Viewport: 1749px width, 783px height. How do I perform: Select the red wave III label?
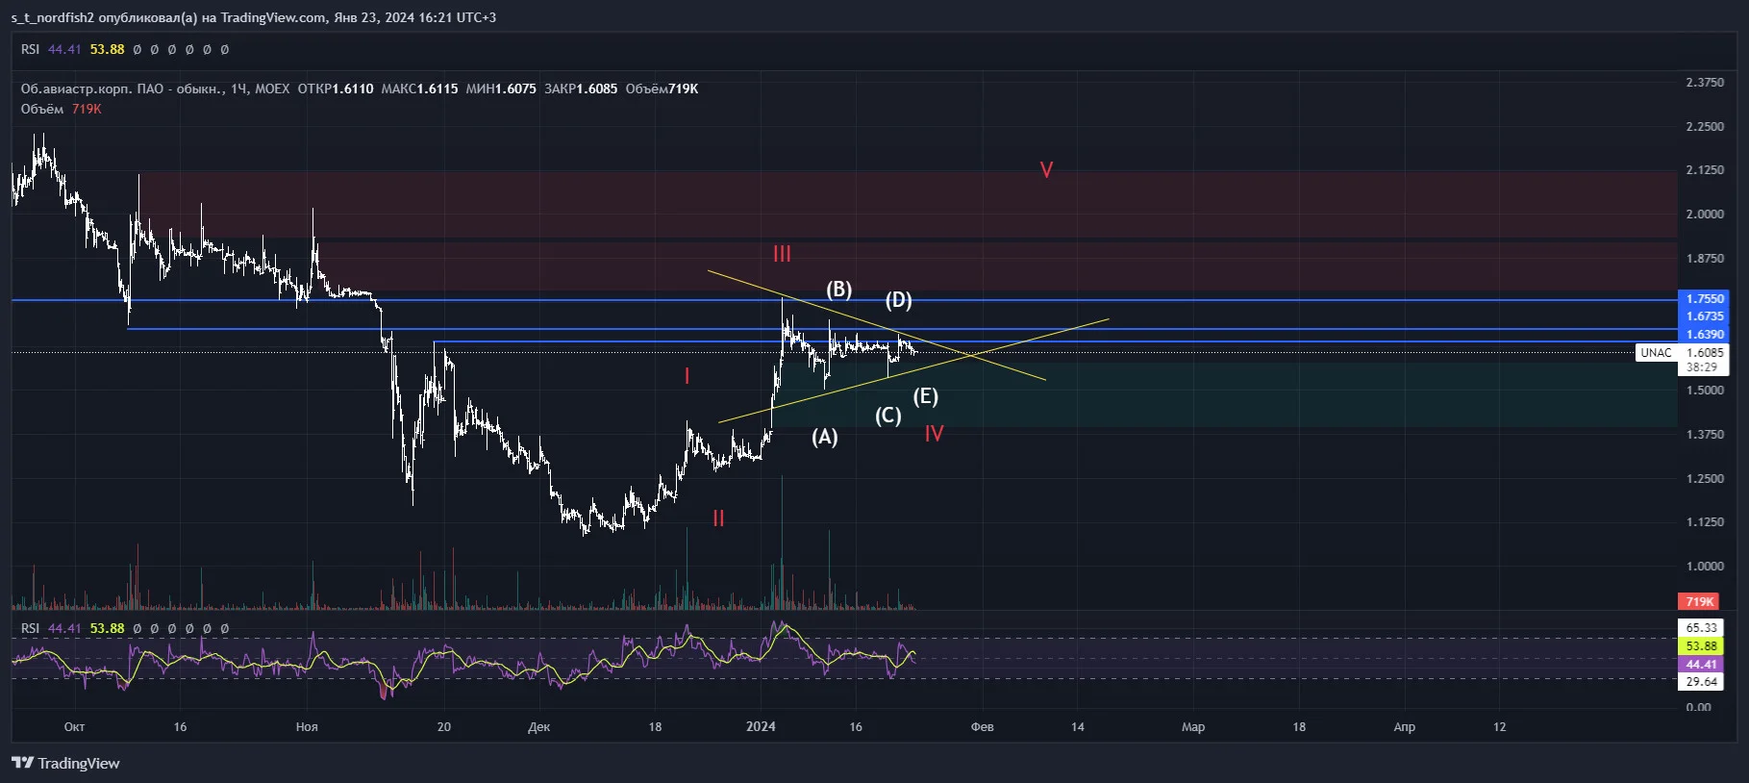[x=782, y=254]
